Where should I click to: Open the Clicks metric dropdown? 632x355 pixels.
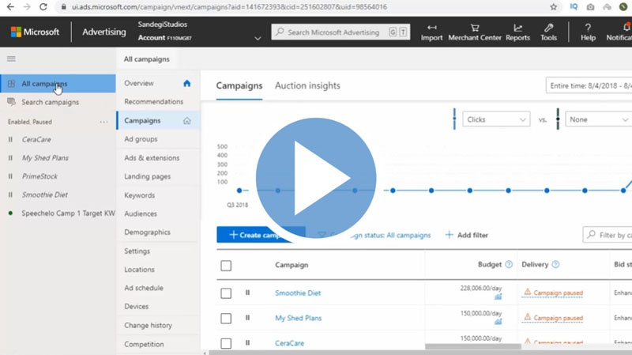click(x=496, y=119)
